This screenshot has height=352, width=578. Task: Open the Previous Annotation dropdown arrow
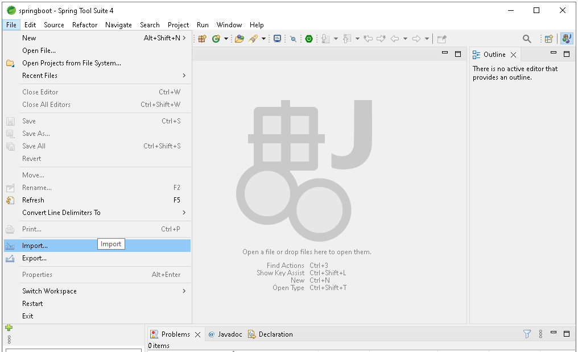click(357, 39)
